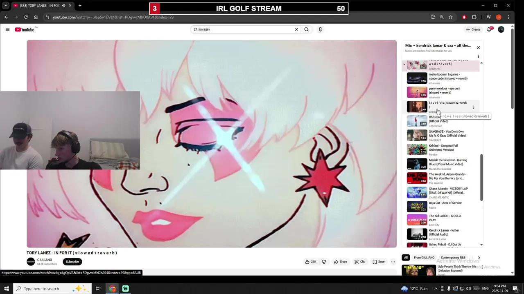Dislike the video with thumbs down
Viewport: 524px width, 294px height.
(x=324, y=262)
